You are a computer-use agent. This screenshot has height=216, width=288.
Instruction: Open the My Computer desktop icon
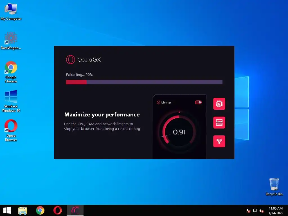point(11,12)
